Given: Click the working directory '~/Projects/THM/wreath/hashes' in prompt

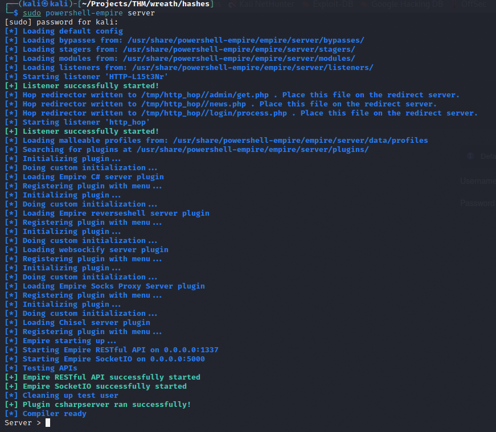Looking at the screenshot, I should coord(146,4).
